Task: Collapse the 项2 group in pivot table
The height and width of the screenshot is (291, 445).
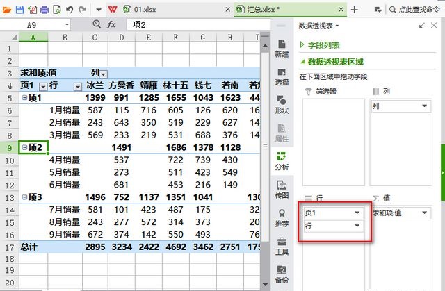Action: point(25,147)
